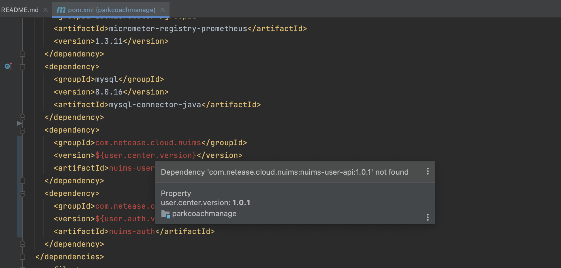Click the 'Property' heading in popup

(176, 193)
